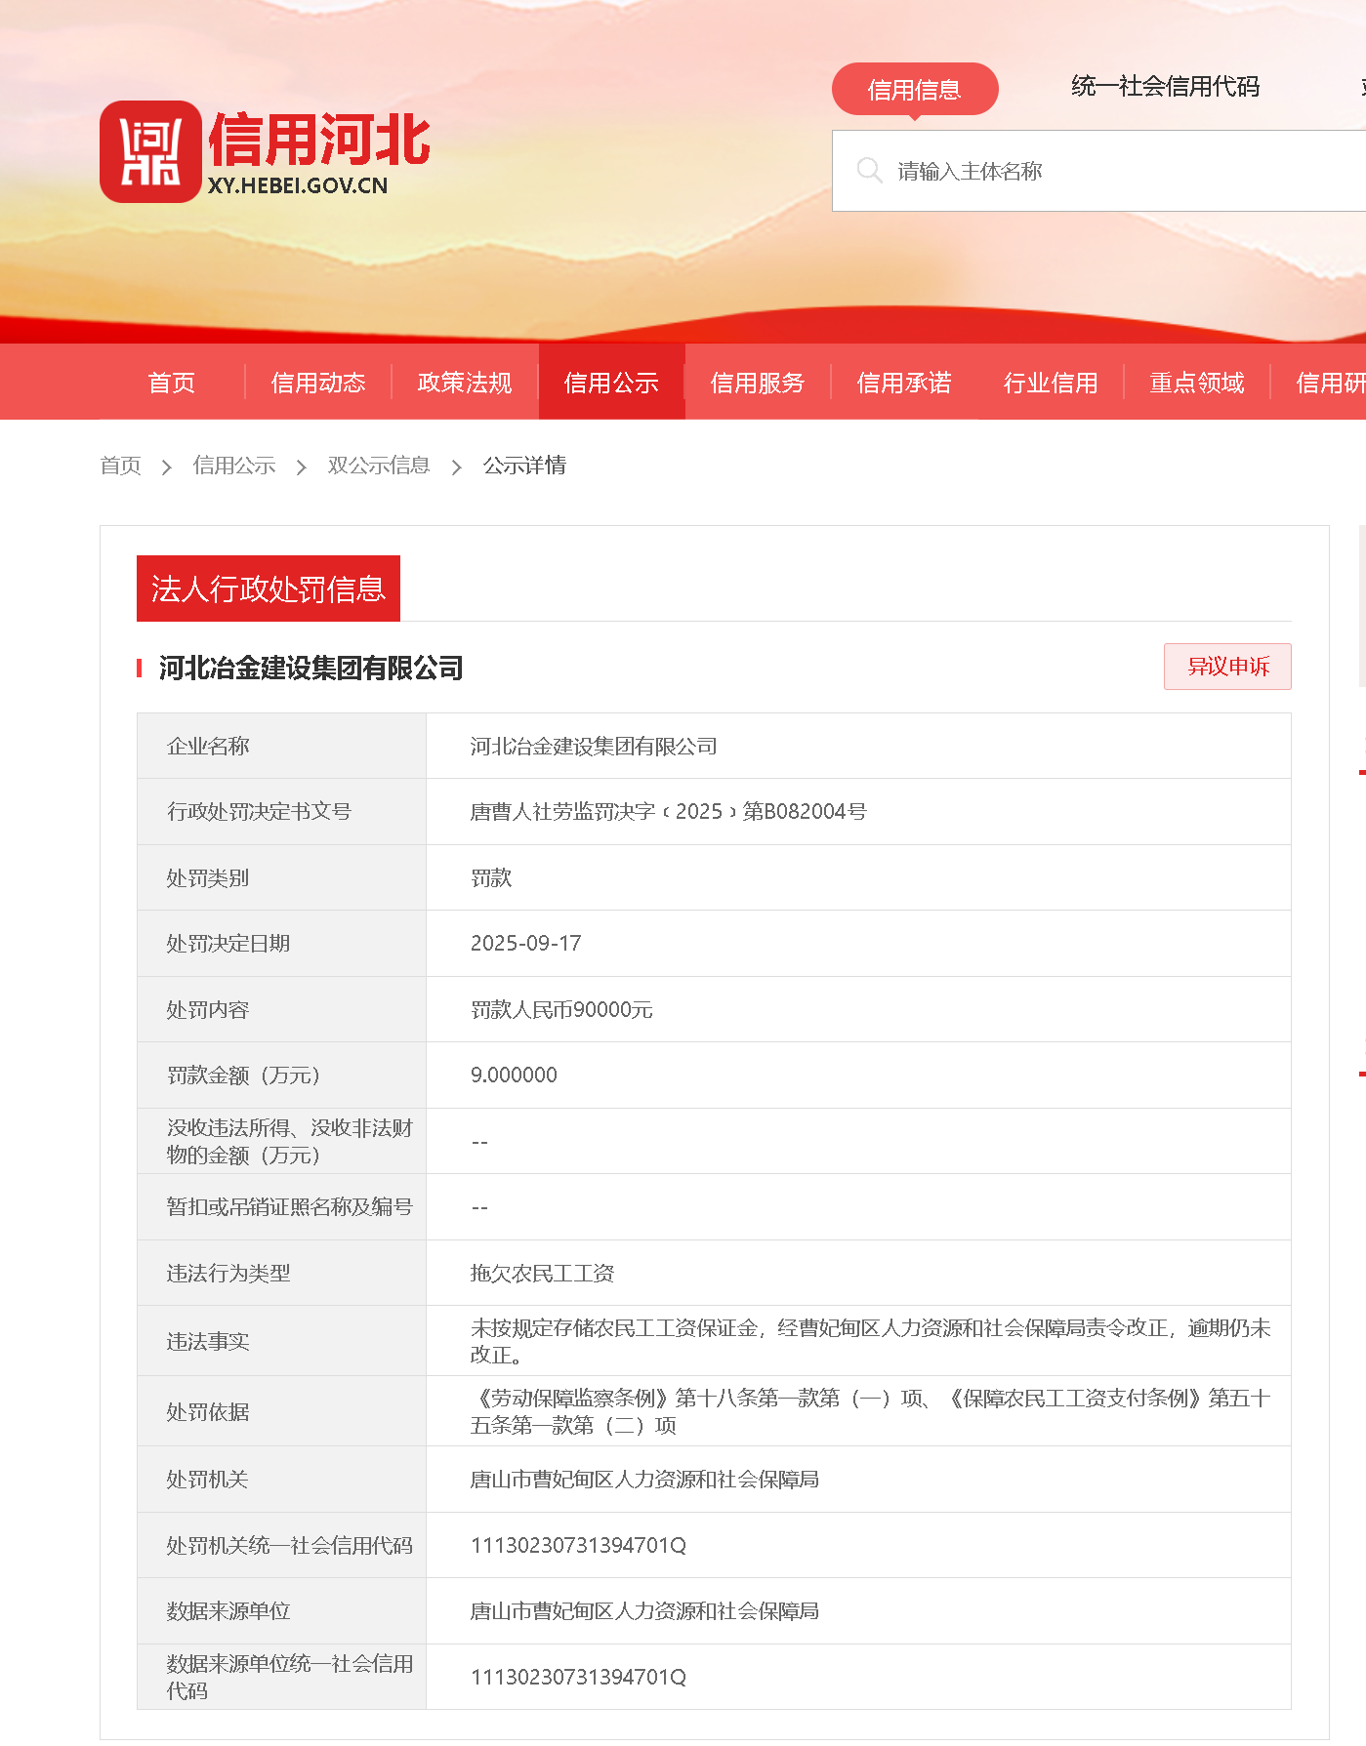Select 信用公示 in the navigation bar

tap(611, 383)
